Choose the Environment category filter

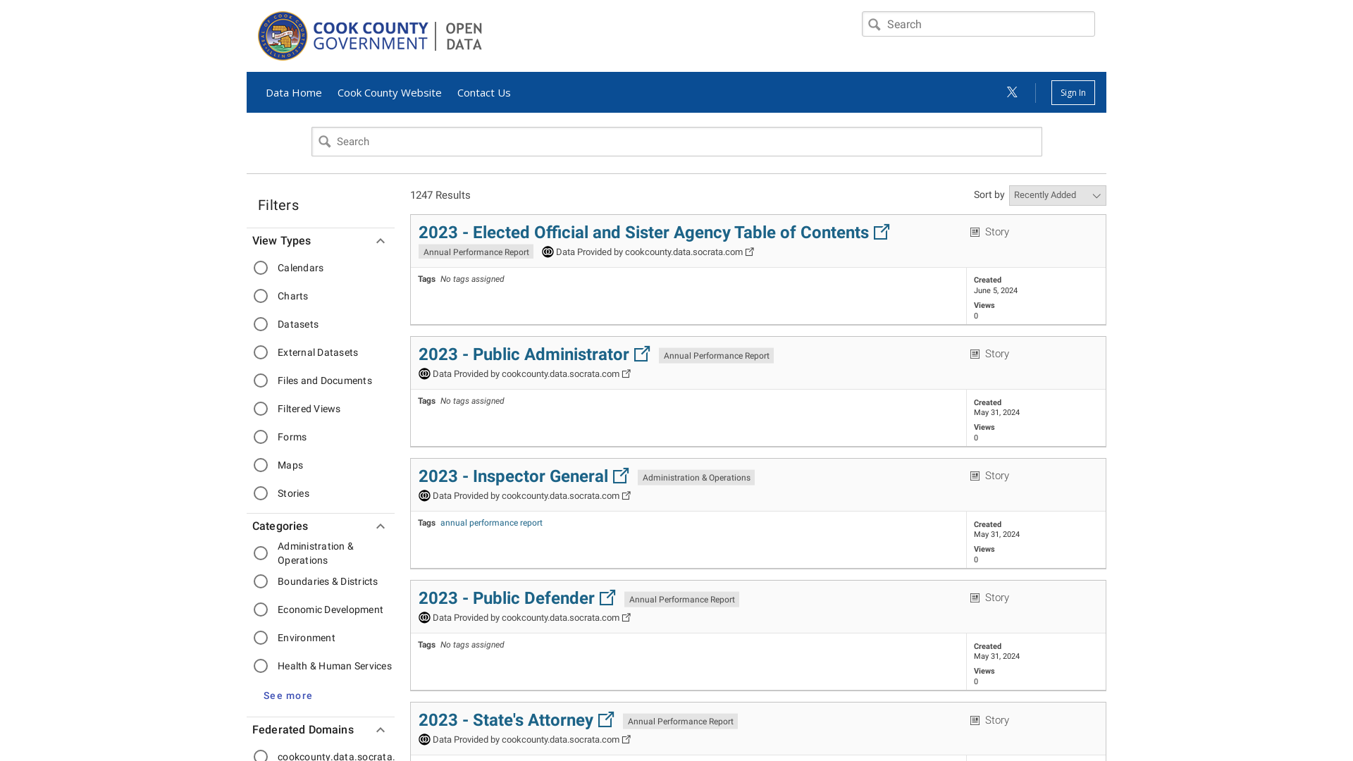261,638
